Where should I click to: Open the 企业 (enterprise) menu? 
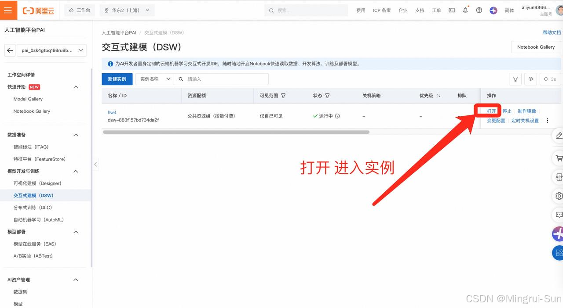pos(403,11)
